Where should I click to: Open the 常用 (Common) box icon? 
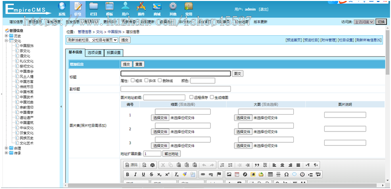[x=188, y=6]
